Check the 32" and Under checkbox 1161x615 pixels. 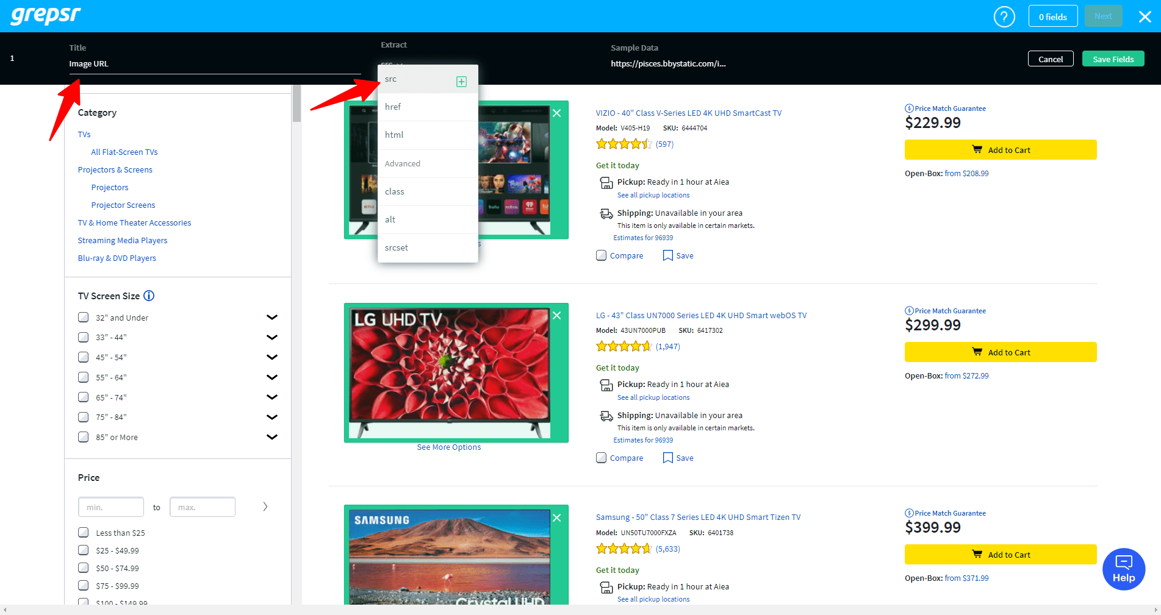[84, 317]
